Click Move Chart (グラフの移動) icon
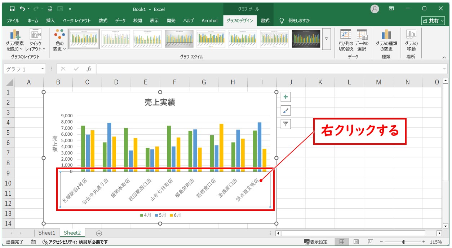 411,40
